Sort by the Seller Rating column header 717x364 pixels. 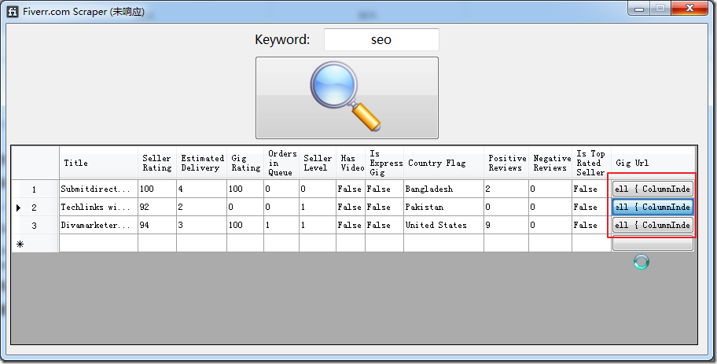[157, 163]
